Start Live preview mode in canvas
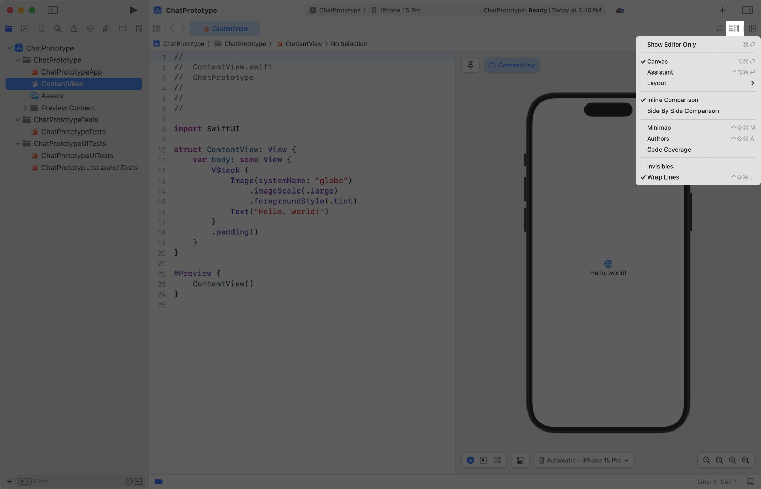 [x=470, y=460]
